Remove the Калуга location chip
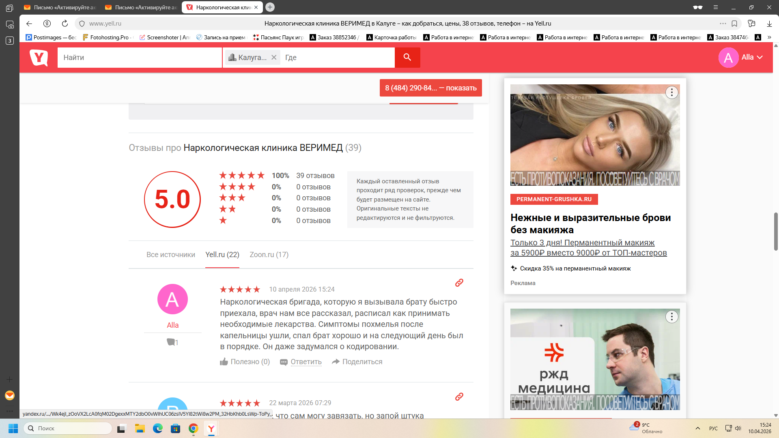The image size is (779, 438). (274, 58)
